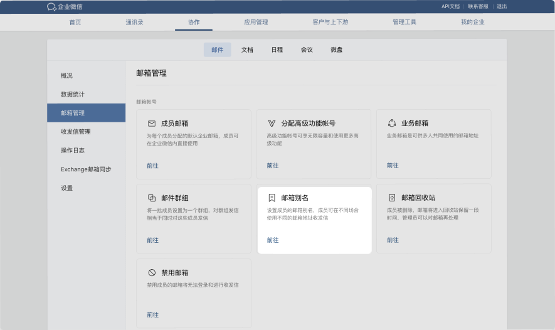Select the 微盘 tab

point(336,50)
